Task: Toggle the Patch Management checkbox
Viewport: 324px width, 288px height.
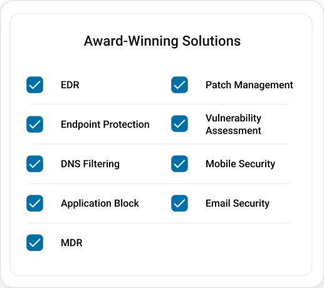Action: (179, 85)
